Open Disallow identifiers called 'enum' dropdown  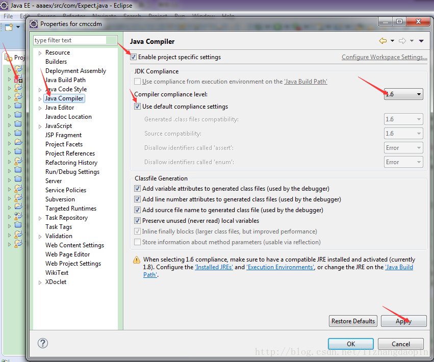[x=403, y=162]
